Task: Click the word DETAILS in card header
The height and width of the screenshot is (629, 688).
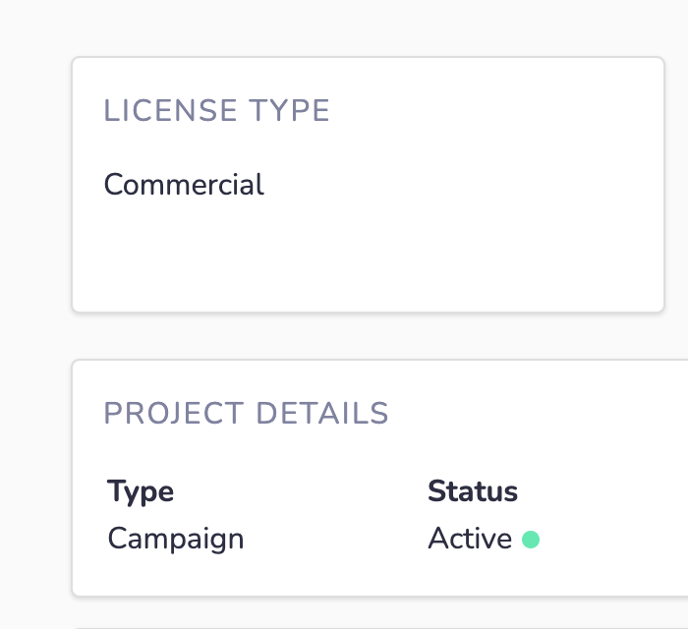Action: [x=322, y=413]
